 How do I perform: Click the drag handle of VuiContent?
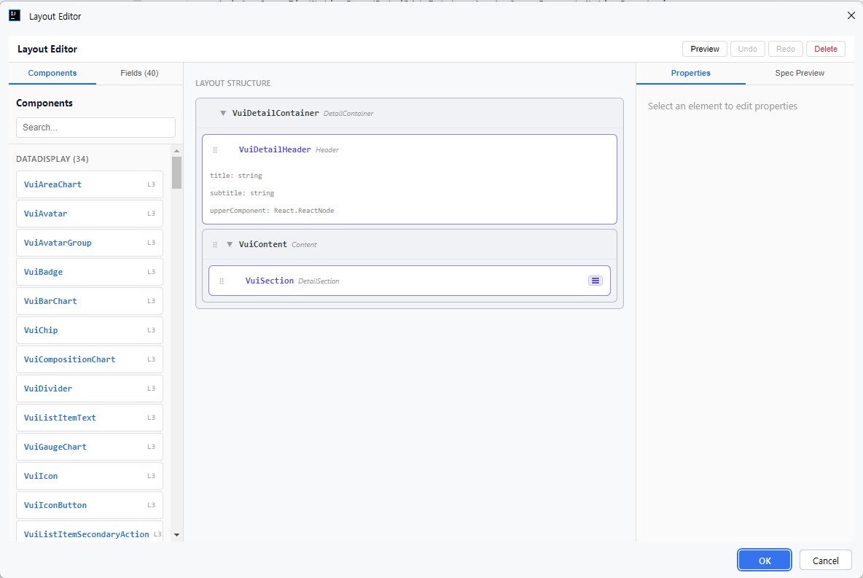(x=215, y=244)
